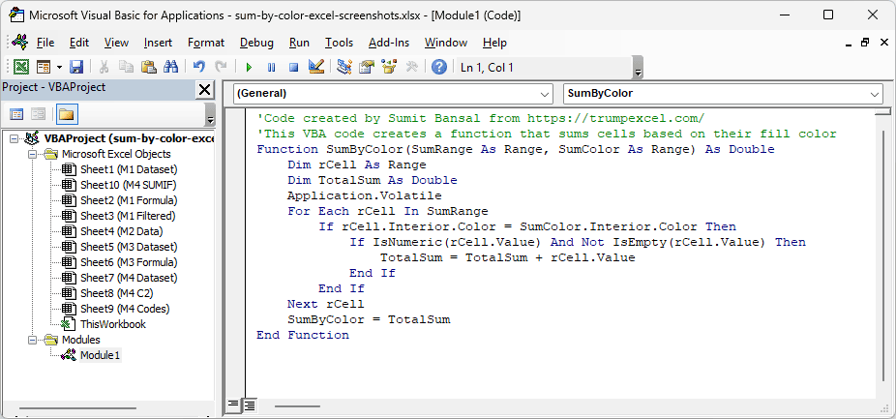Screen dimensions: 896x419
Task: Click the Paste clipboard icon
Action: [149, 68]
